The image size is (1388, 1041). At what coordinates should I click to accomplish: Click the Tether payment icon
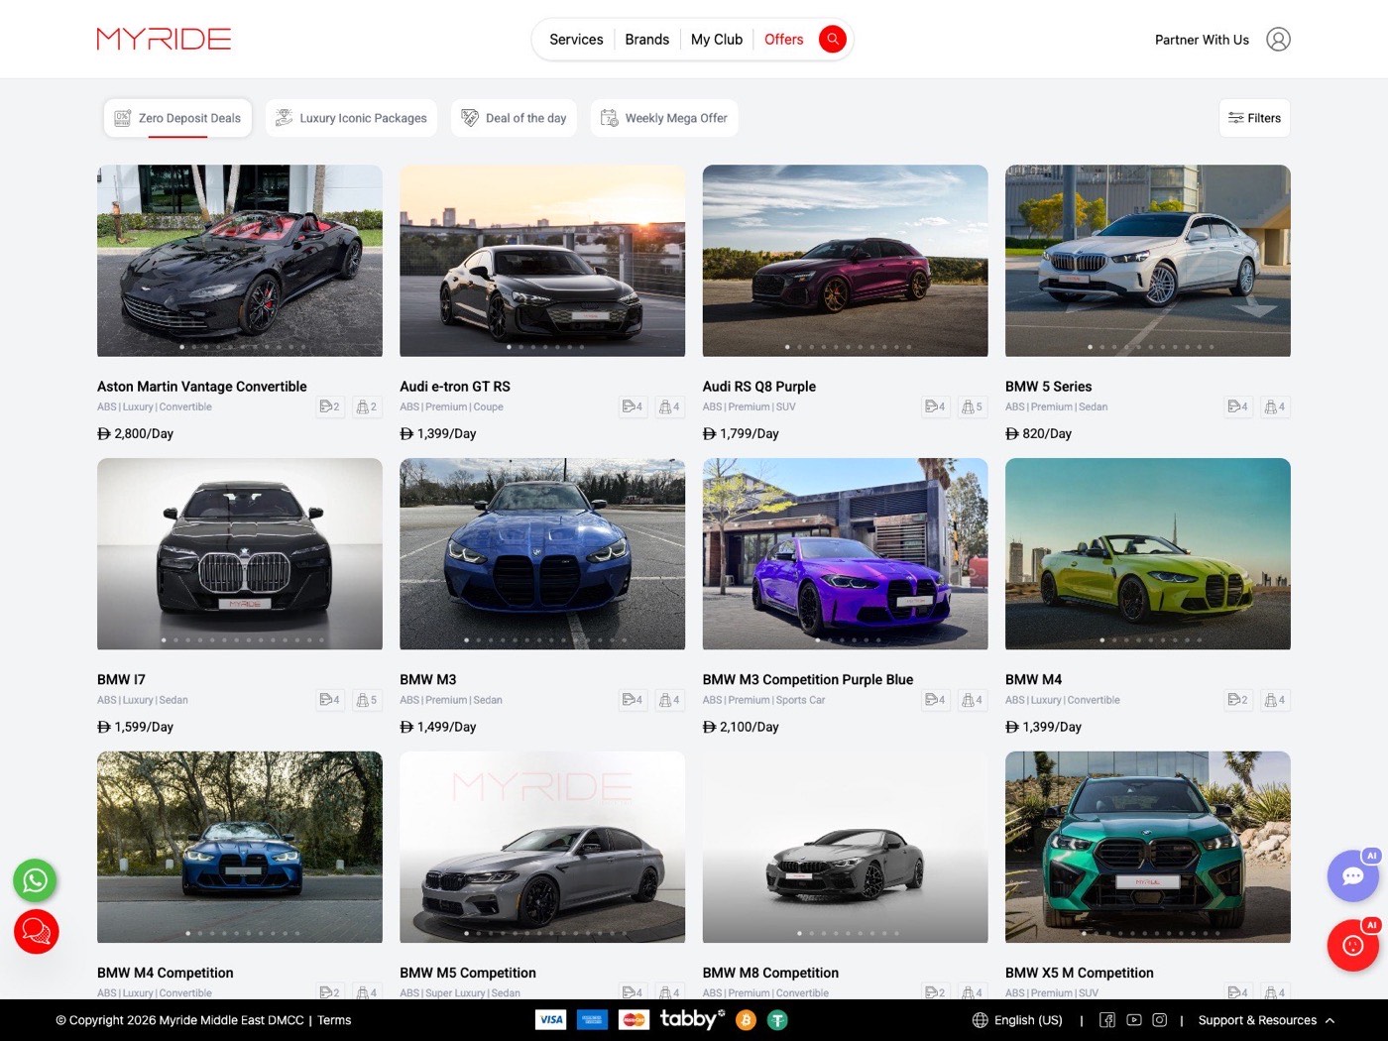click(x=777, y=1020)
